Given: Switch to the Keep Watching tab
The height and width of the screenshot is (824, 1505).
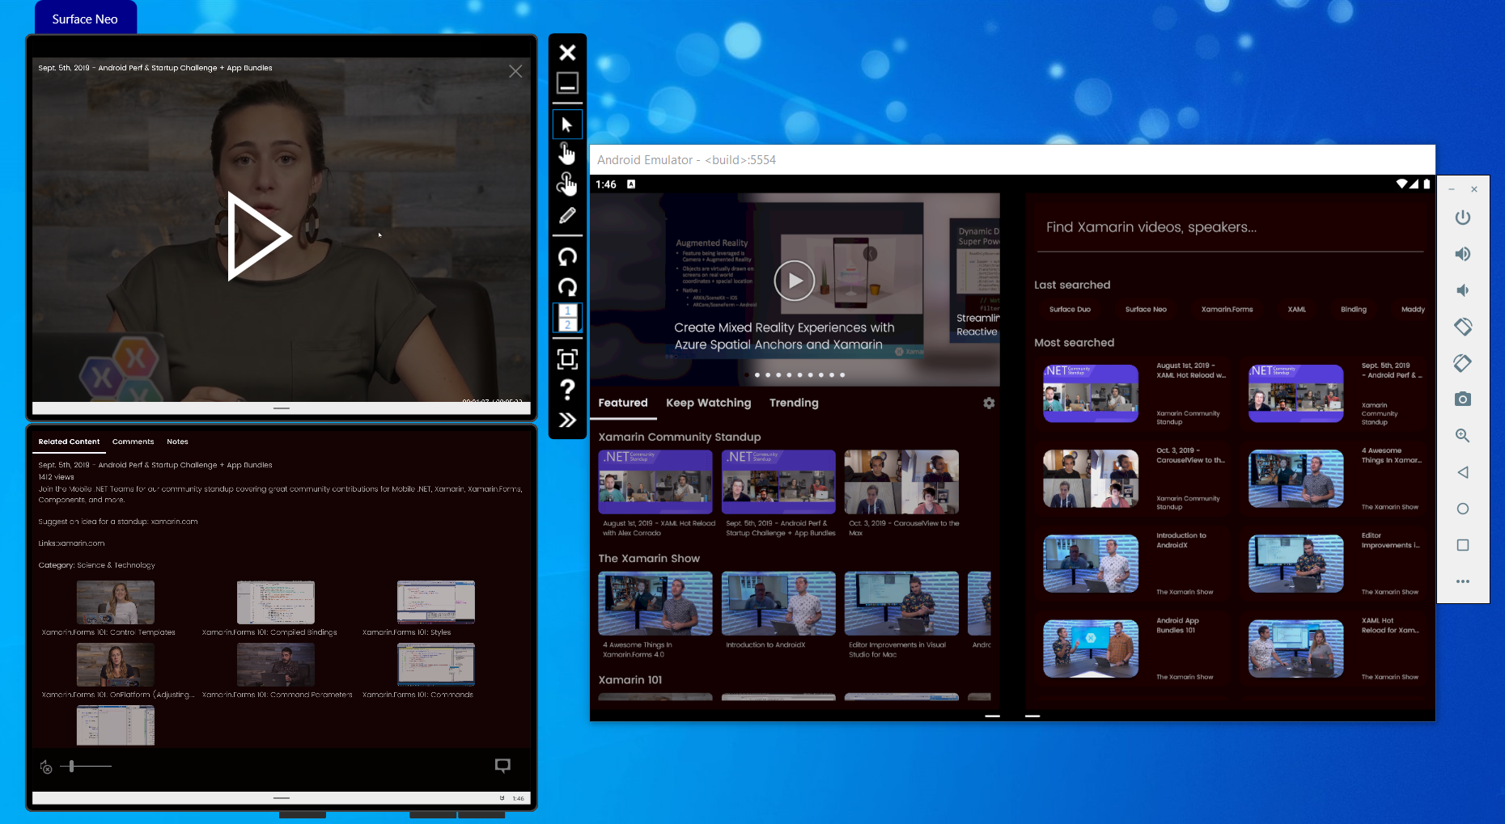Looking at the screenshot, I should click(x=709, y=403).
